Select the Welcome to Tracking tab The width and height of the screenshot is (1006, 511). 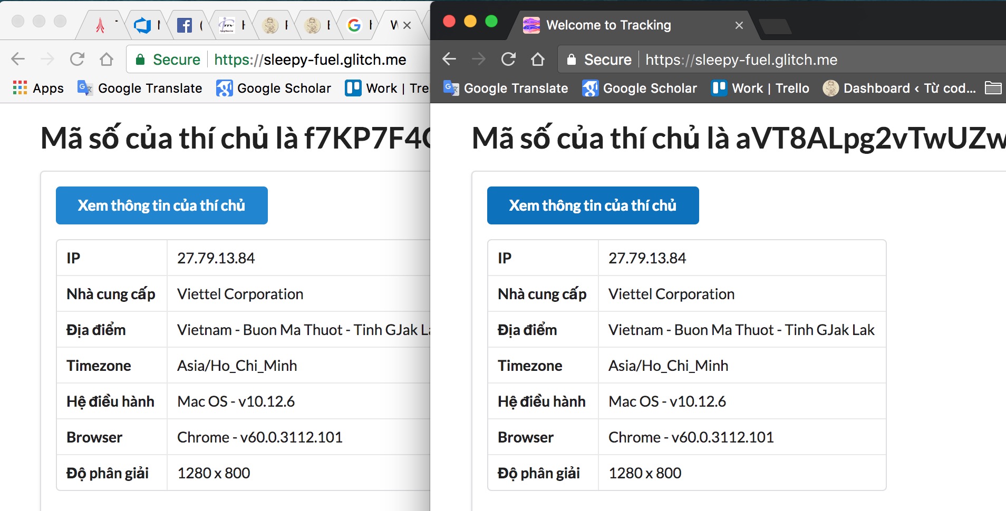tap(608, 25)
